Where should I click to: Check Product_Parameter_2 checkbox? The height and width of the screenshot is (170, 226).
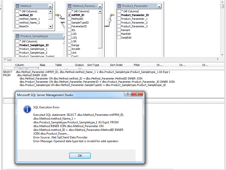pos(119,23)
